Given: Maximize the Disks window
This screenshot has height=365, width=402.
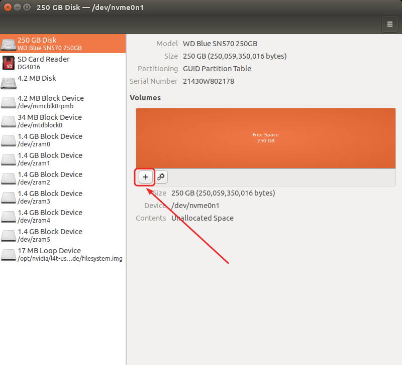Looking at the screenshot, I should coord(27,7).
